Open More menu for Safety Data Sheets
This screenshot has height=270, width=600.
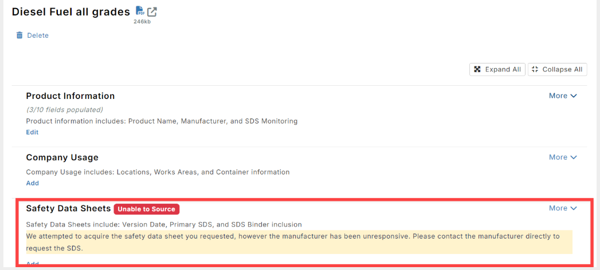point(563,208)
